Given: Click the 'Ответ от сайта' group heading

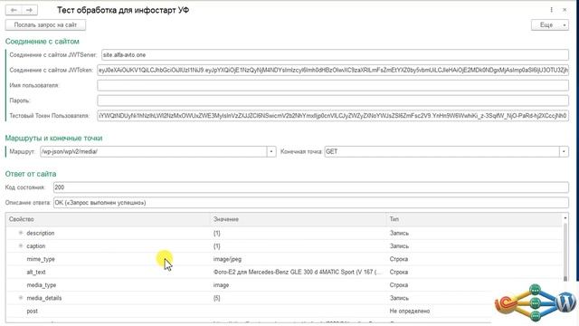Looking at the screenshot, I should [x=31, y=174].
